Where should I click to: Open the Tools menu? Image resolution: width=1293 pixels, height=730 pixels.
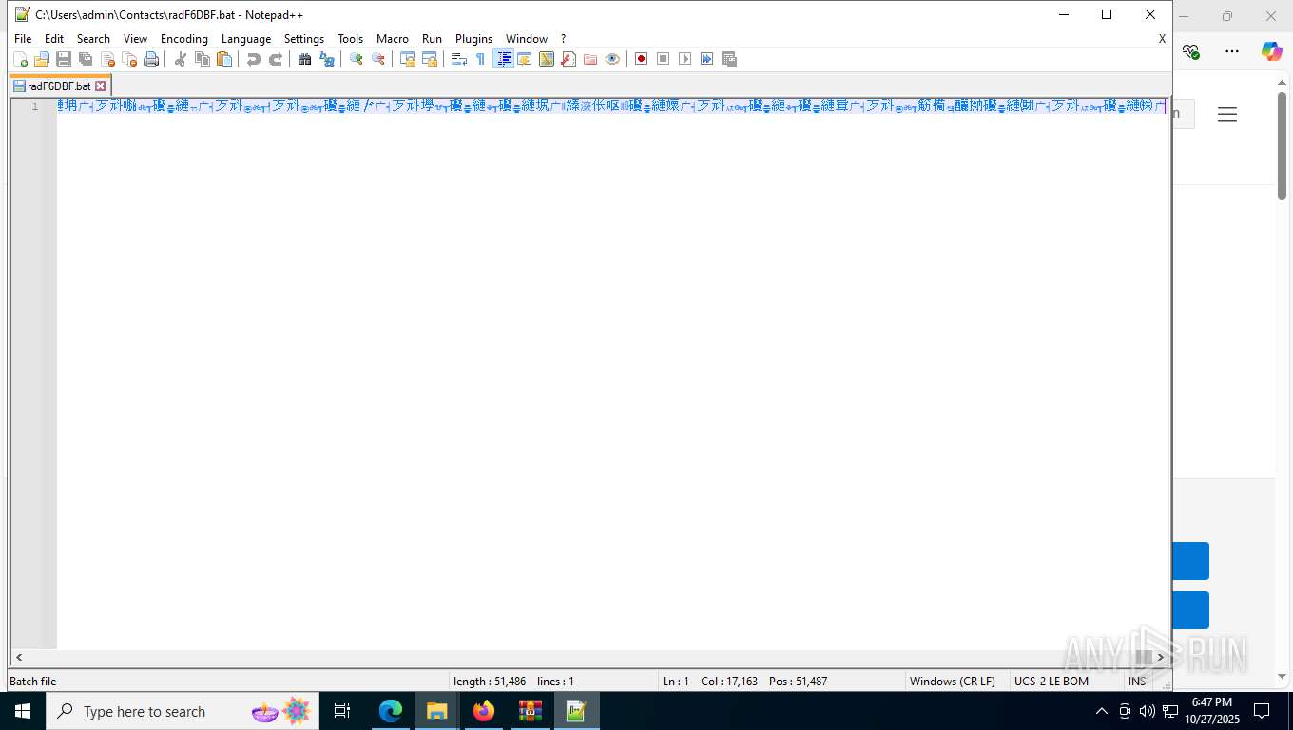pyautogui.click(x=351, y=39)
